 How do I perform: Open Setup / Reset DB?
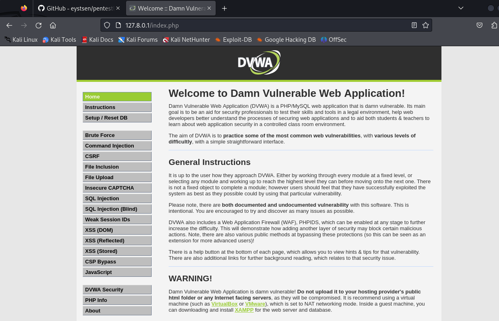[117, 118]
